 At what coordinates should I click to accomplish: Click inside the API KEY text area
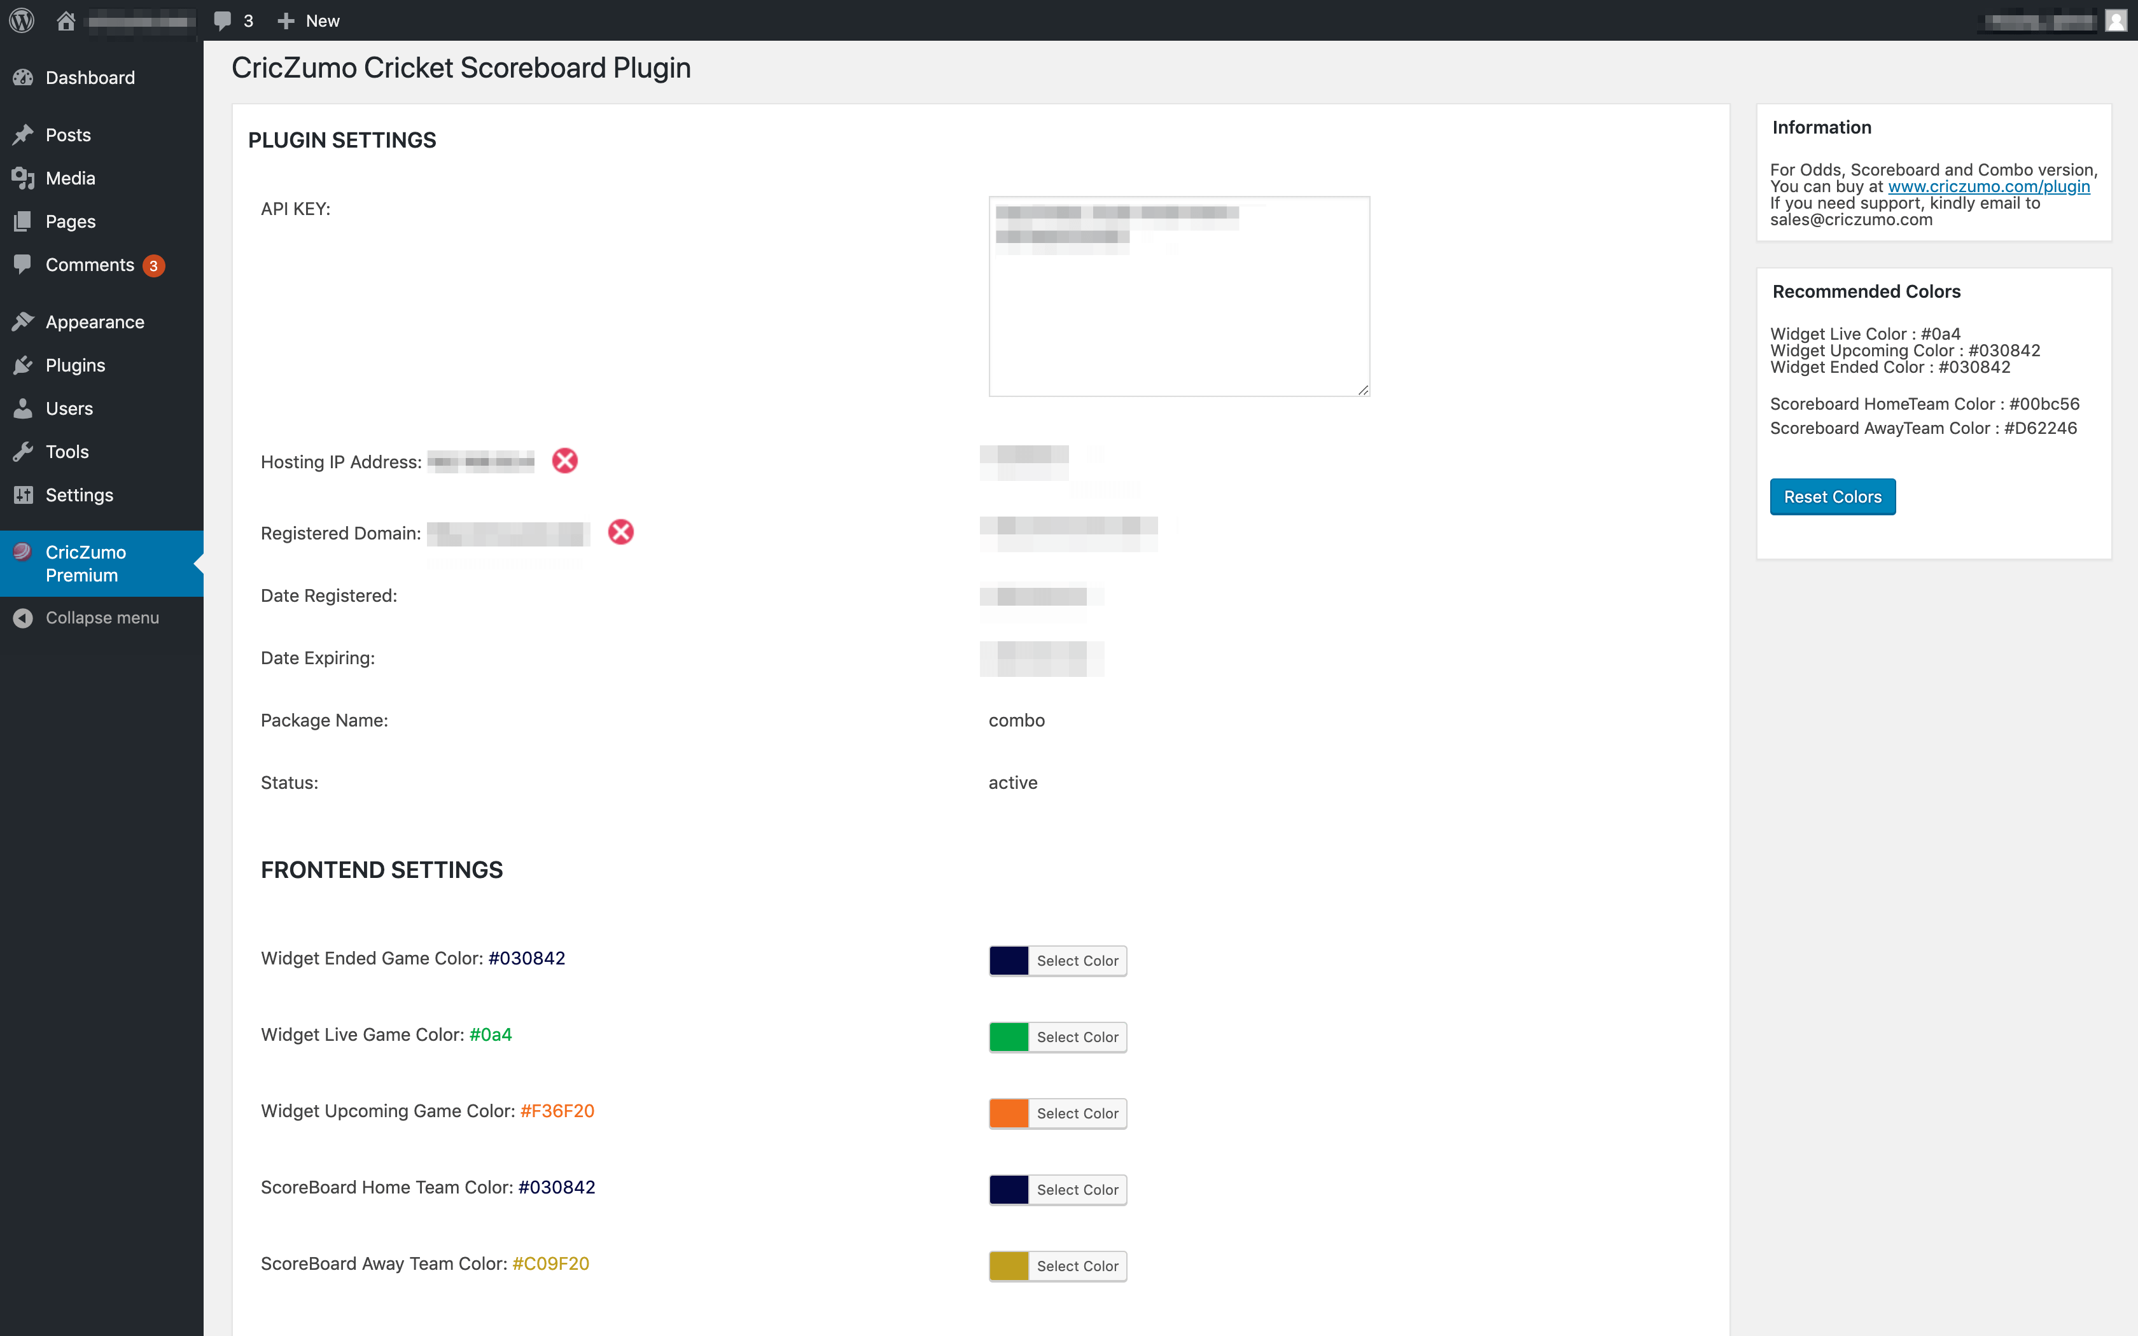point(1180,297)
